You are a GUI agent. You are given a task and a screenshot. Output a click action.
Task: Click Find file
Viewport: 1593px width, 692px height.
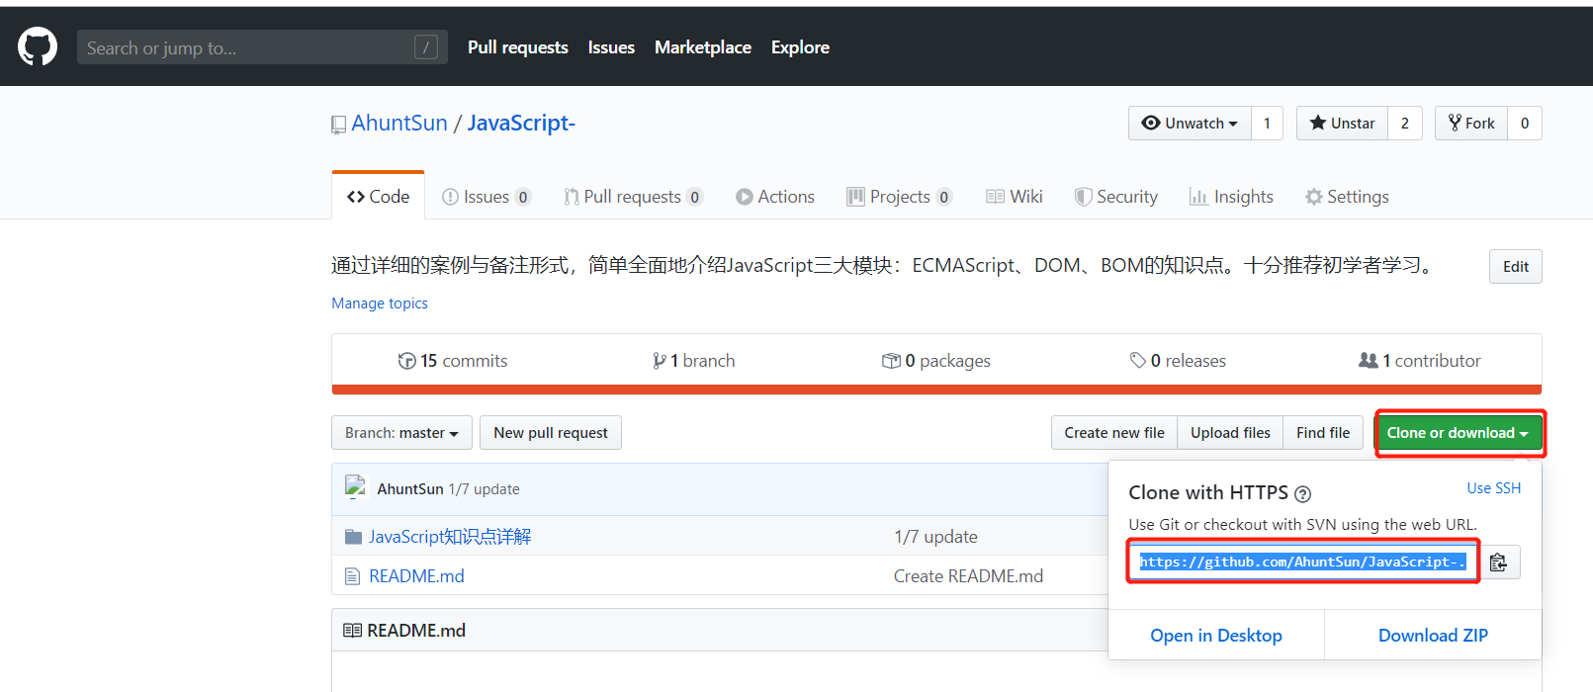click(1323, 433)
